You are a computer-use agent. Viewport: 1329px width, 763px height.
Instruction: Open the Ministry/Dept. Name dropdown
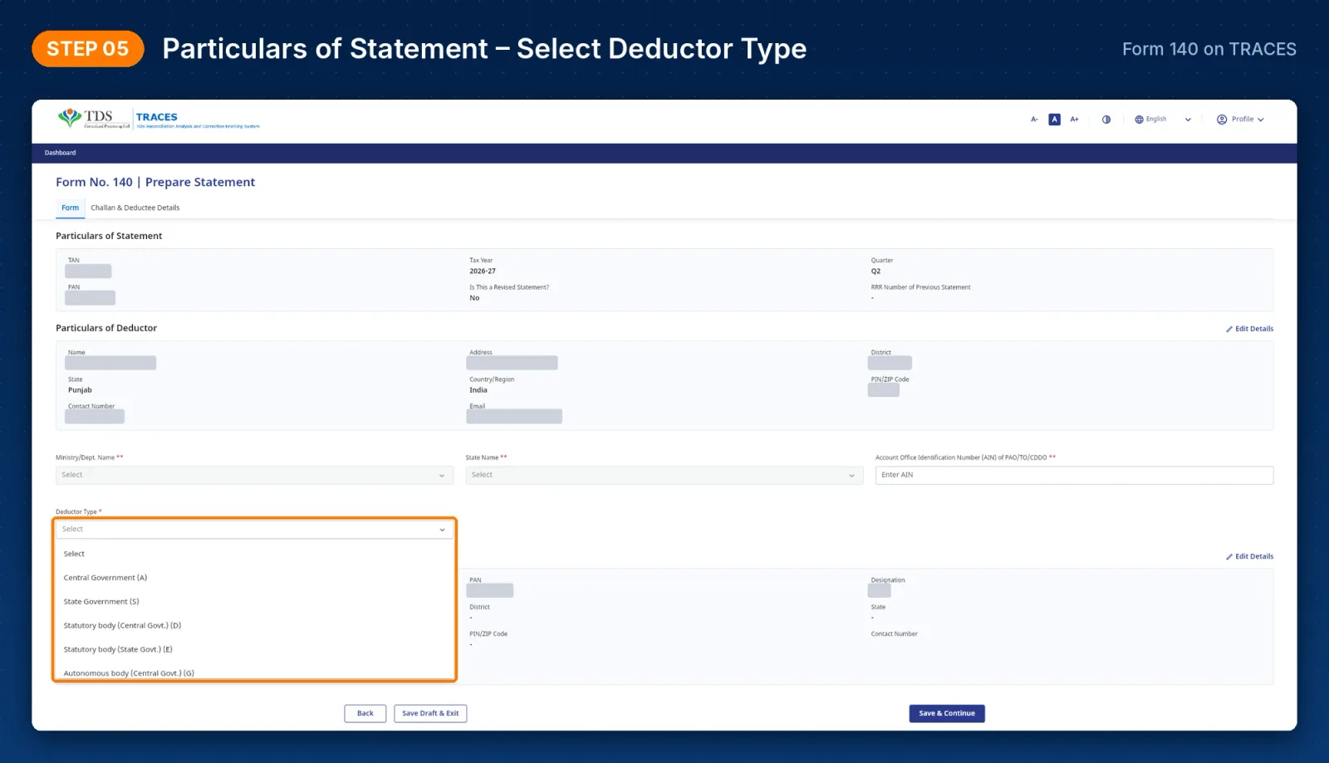coord(254,475)
